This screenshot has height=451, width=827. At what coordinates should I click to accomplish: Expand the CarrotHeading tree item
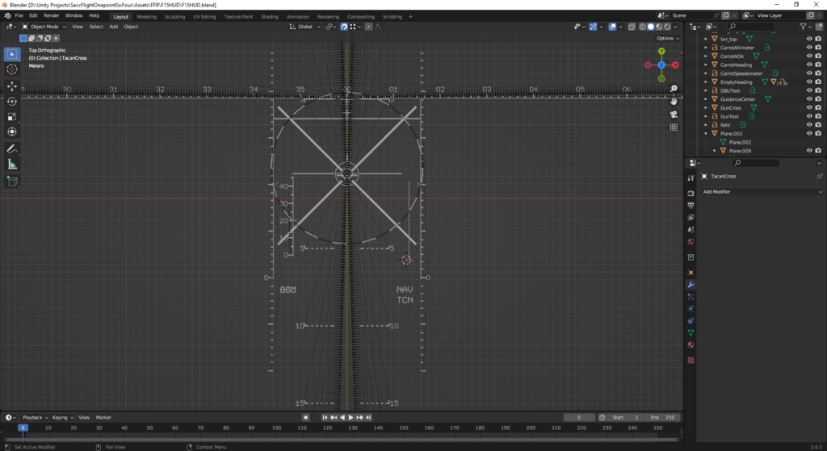point(706,65)
